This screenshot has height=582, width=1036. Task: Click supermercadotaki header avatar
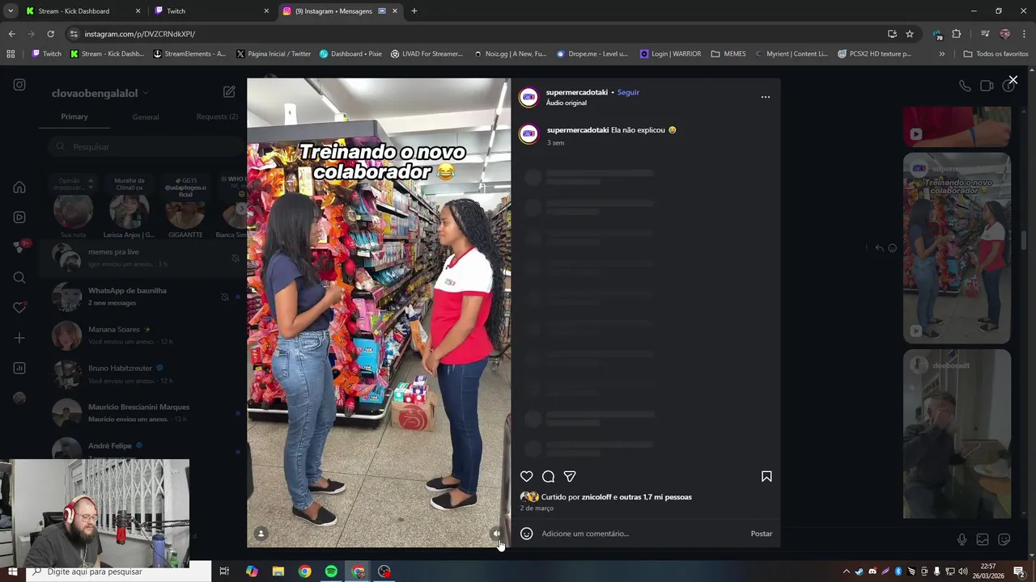(x=529, y=97)
